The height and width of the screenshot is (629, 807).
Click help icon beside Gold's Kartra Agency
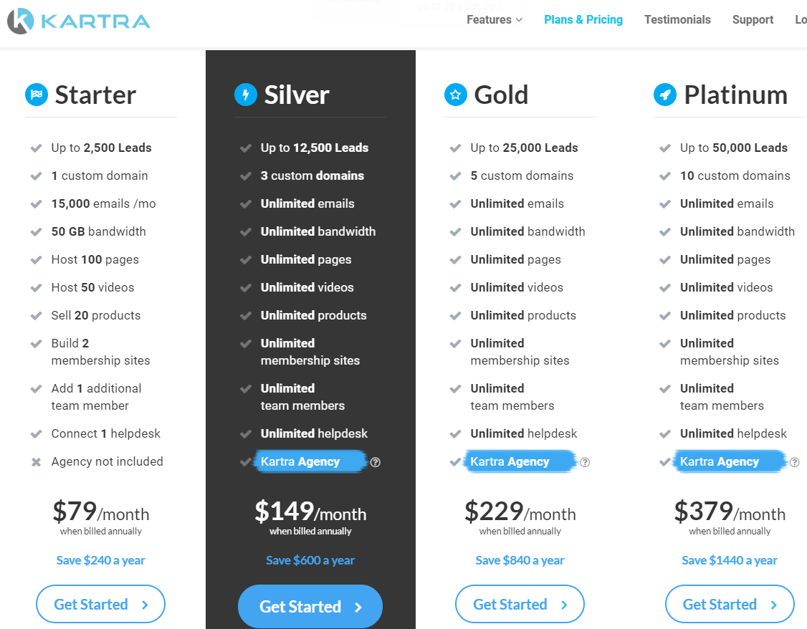[585, 462]
